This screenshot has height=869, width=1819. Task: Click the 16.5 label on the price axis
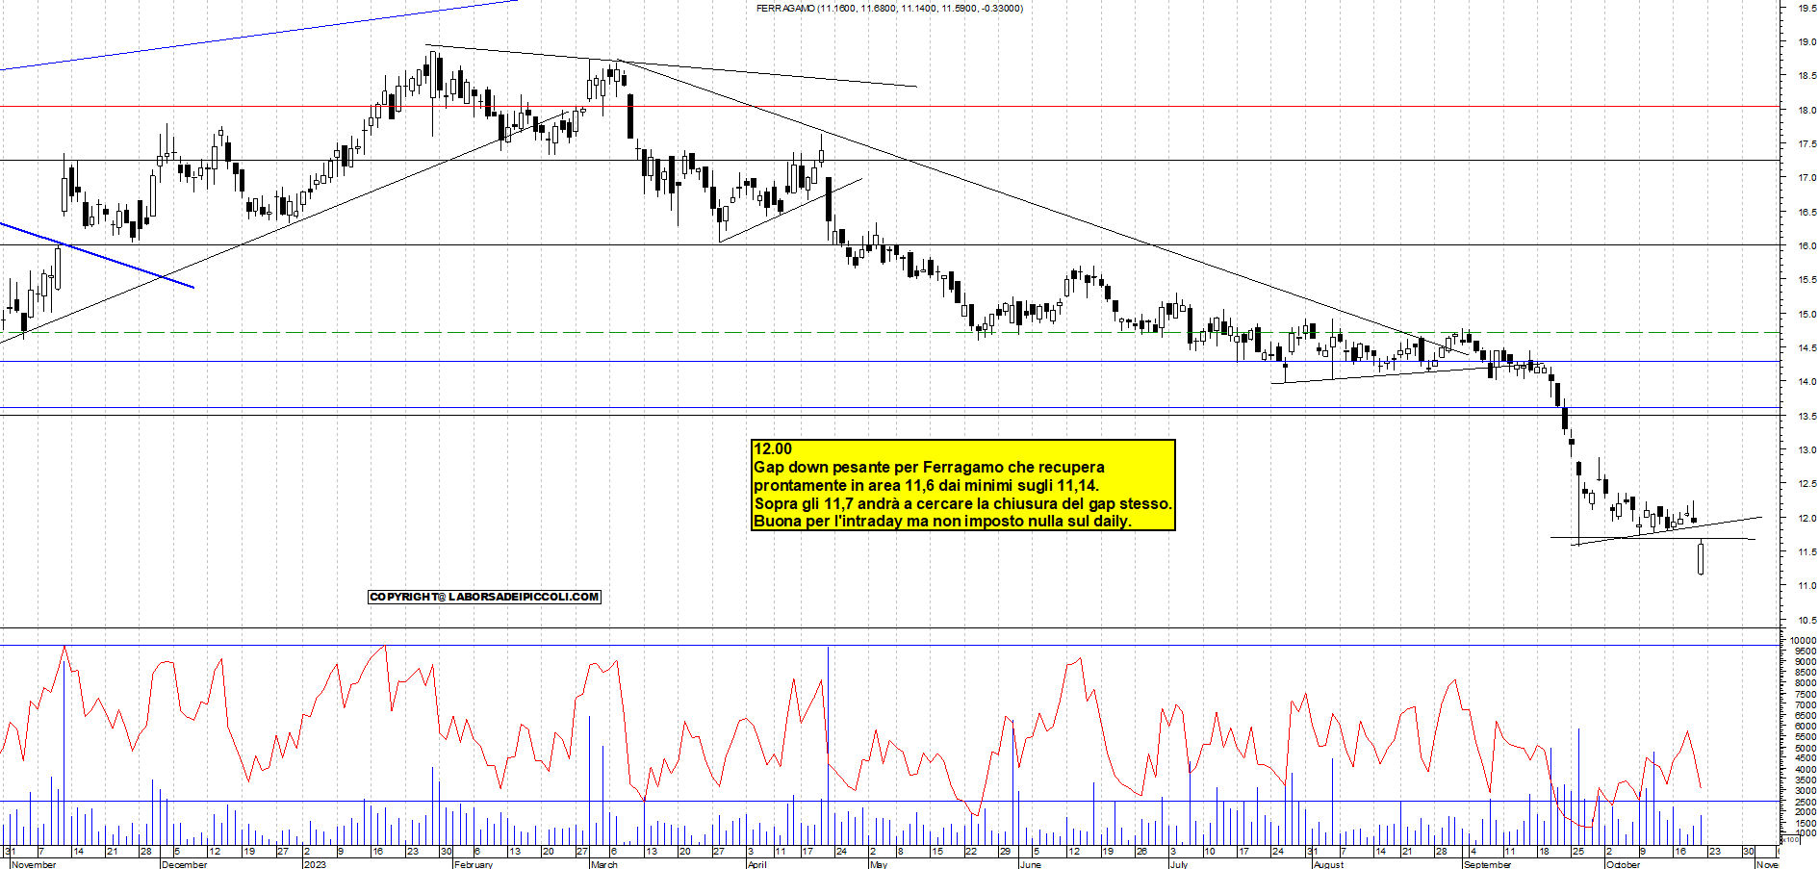[1806, 213]
